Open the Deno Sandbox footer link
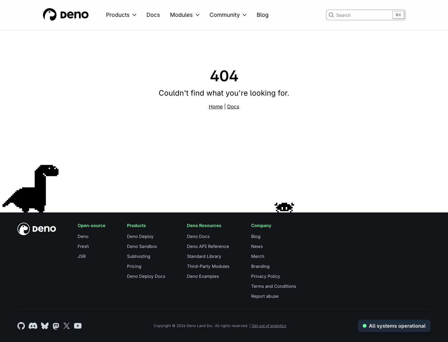This screenshot has width=448, height=342. click(142, 246)
